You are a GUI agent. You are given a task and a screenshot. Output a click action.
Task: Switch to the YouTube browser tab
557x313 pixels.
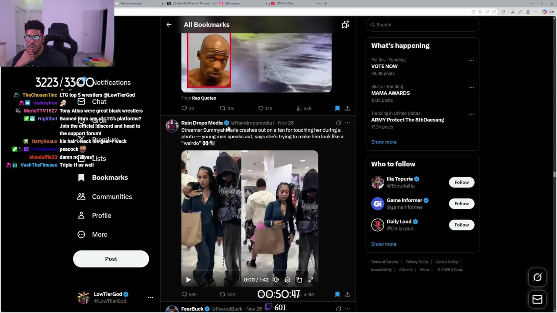pos(296,3)
